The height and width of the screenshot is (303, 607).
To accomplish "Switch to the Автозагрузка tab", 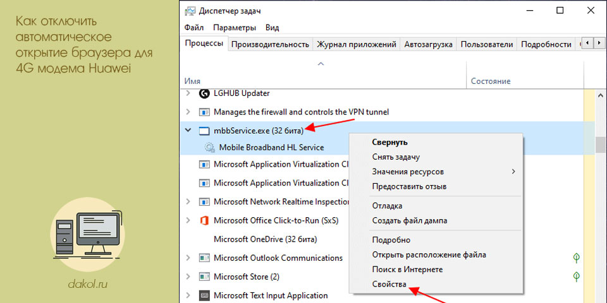I will pyautogui.click(x=429, y=44).
